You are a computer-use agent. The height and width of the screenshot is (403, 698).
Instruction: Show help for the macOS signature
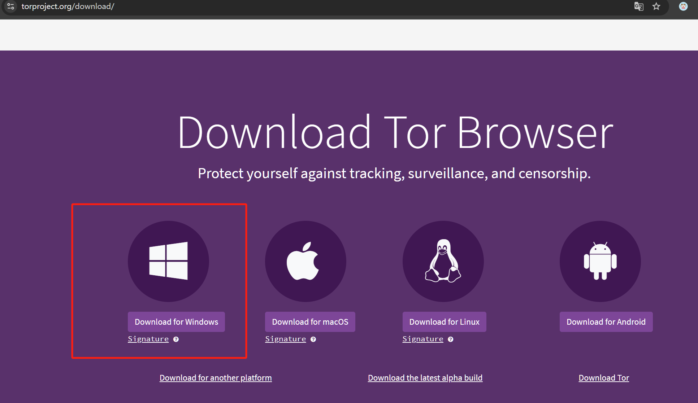313,339
